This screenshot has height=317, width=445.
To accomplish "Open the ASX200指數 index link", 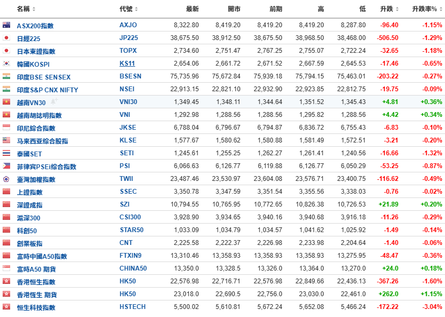I will tap(35, 26).
